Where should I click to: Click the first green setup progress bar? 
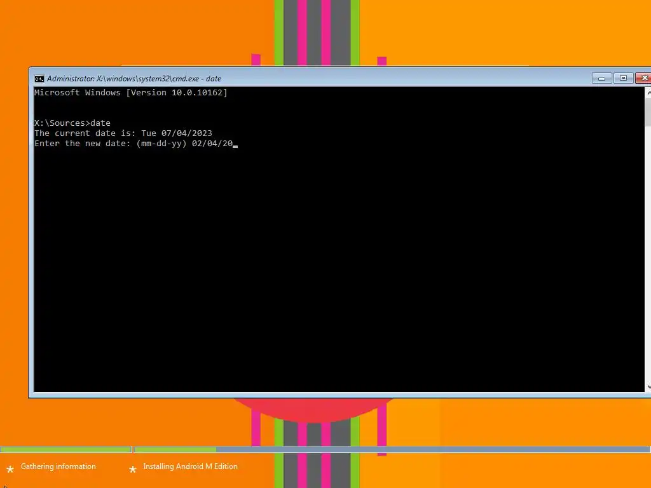coord(65,449)
